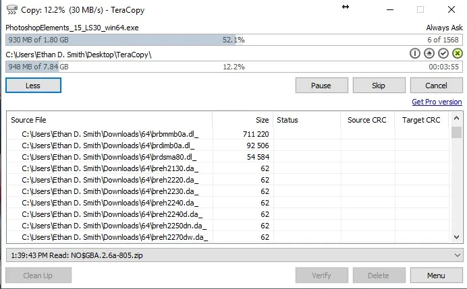Select the breh2250dn.da_ file row
Viewport: 467px width, 289px height.
tap(228, 226)
